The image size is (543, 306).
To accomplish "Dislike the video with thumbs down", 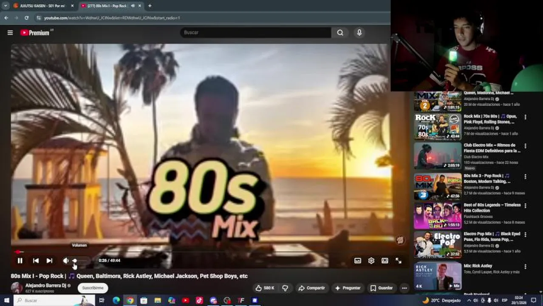I will 285,288.
